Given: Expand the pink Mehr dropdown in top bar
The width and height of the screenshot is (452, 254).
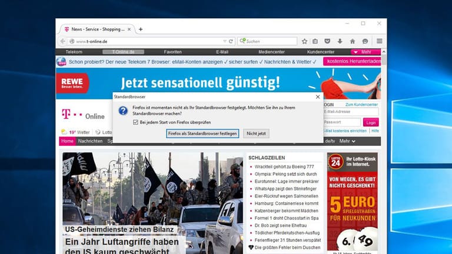Looking at the screenshot, I should pos(365,52).
